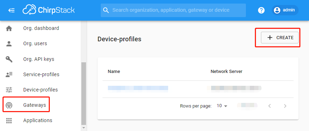Open Org. API keys page
Viewport: 309px width, 131px height.
(x=39, y=59)
